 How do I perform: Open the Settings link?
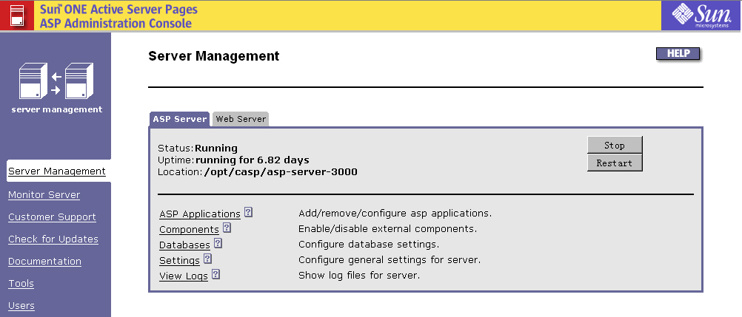tap(179, 260)
